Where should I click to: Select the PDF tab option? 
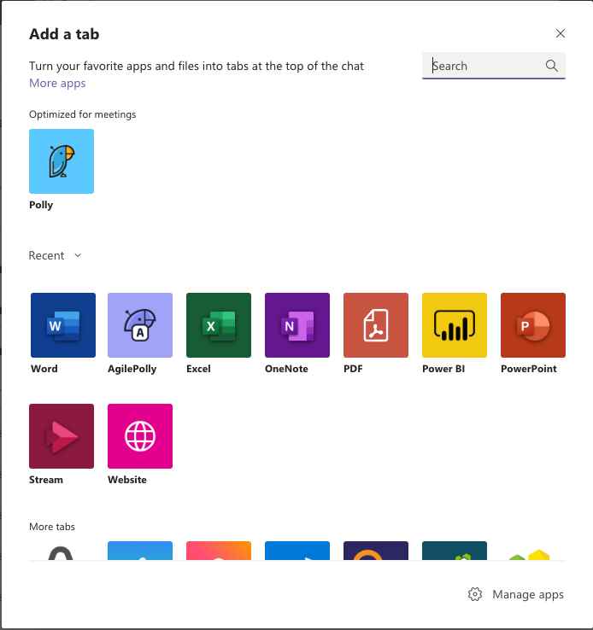[376, 325]
